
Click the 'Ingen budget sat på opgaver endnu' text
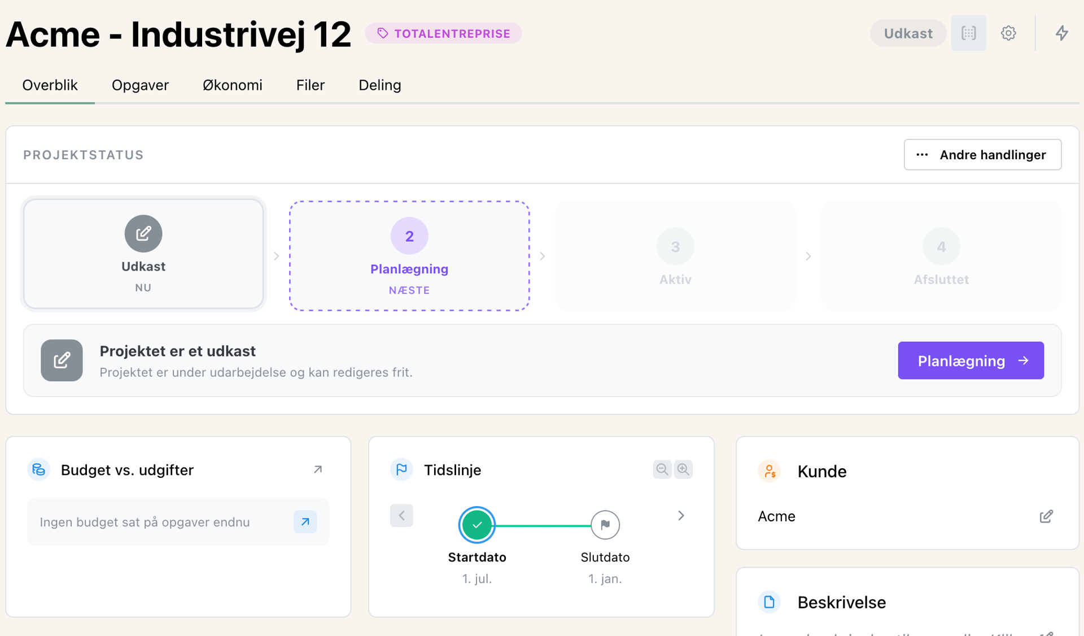click(145, 522)
